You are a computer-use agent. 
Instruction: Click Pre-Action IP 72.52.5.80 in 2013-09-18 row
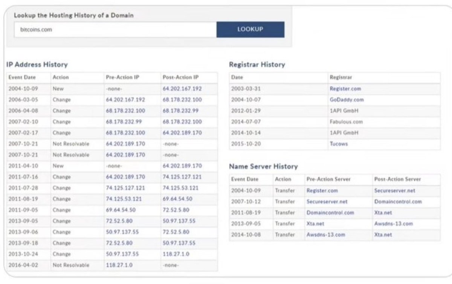[119, 243]
